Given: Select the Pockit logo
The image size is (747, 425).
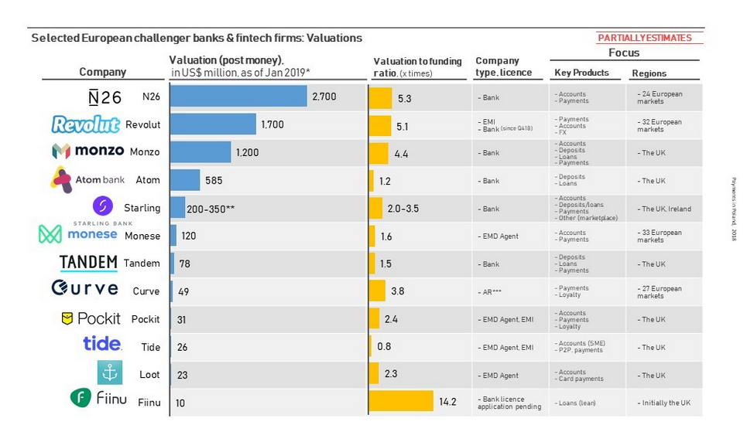Looking at the screenshot, I should pos(91,318).
